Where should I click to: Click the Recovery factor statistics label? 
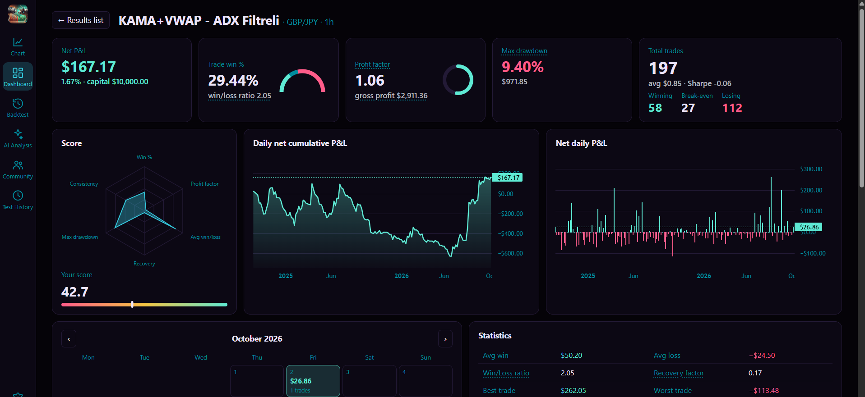click(679, 373)
